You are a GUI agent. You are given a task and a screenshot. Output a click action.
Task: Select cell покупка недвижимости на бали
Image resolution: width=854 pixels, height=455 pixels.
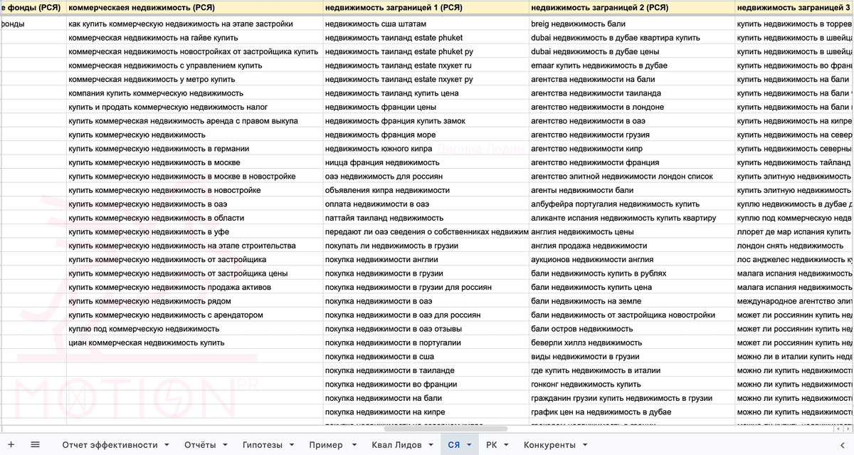tap(426, 398)
